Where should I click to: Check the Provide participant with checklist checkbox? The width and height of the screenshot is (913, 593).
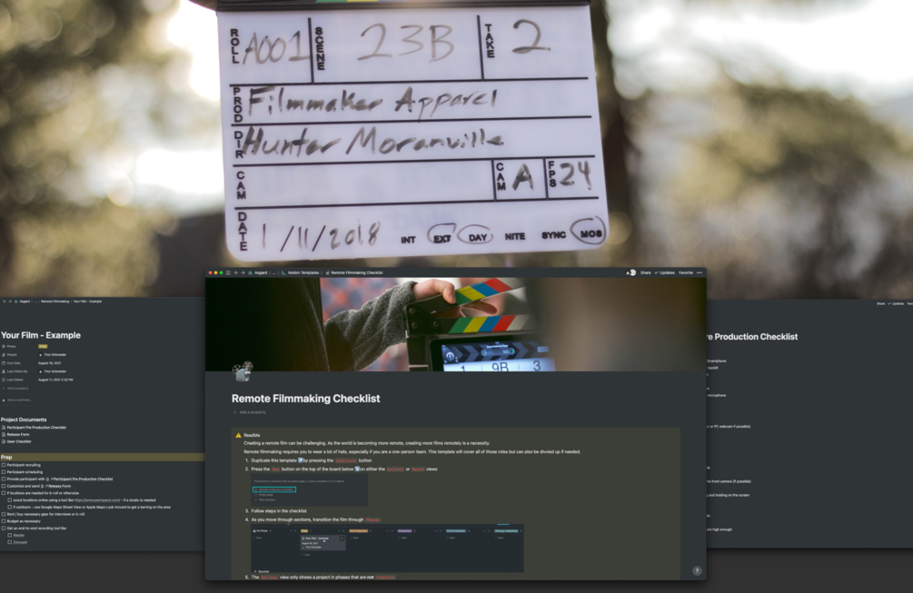point(4,479)
